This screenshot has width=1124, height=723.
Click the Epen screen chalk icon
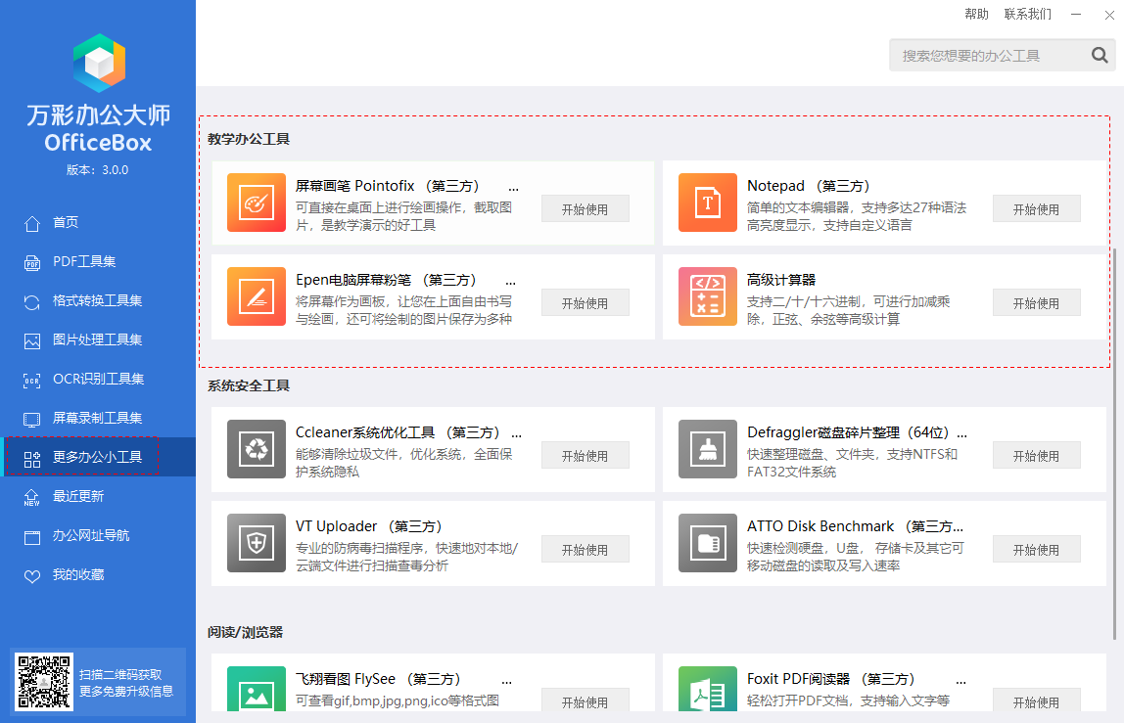click(x=256, y=296)
